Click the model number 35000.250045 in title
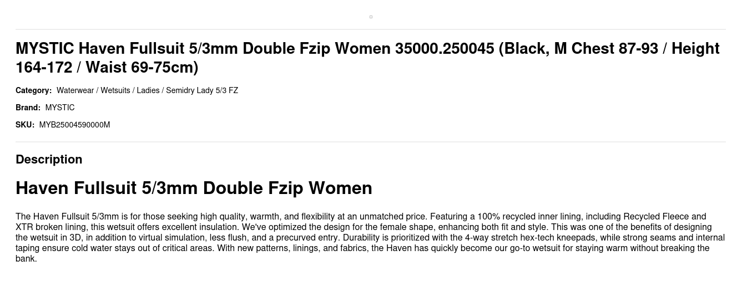 [444, 48]
